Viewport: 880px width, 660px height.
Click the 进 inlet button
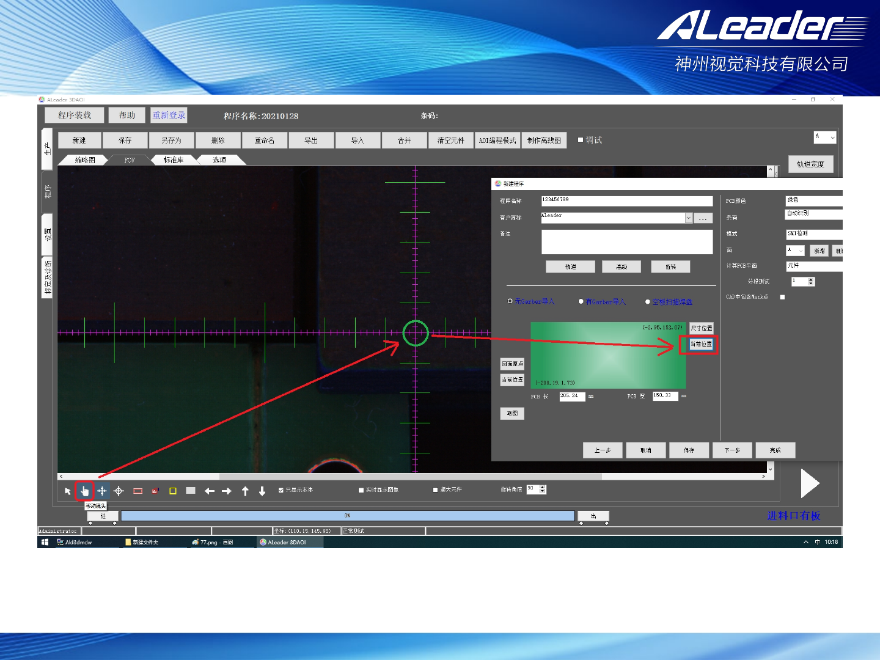(103, 516)
